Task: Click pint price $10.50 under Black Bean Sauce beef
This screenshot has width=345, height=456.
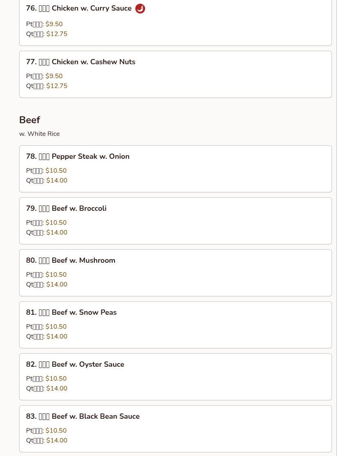Action: click(56, 431)
